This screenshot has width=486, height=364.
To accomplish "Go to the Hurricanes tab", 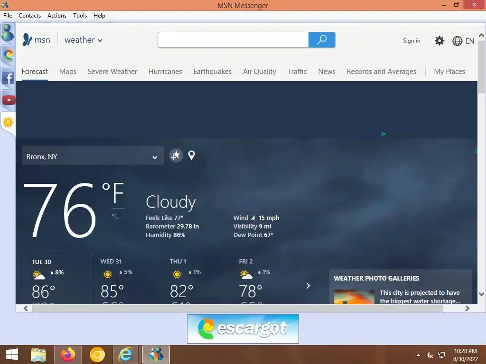I will click(x=165, y=72).
